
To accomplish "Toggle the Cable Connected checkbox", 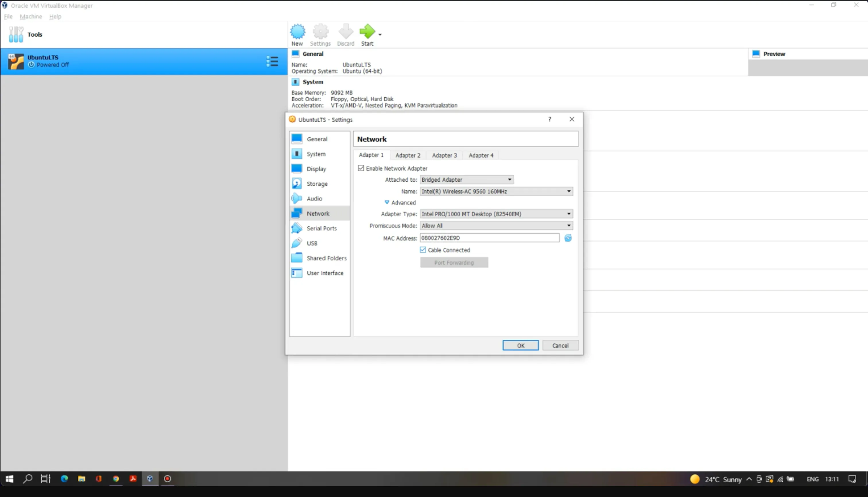I will click(423, 250).
